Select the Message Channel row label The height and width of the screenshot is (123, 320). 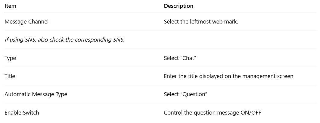click(x=26, y=21)
